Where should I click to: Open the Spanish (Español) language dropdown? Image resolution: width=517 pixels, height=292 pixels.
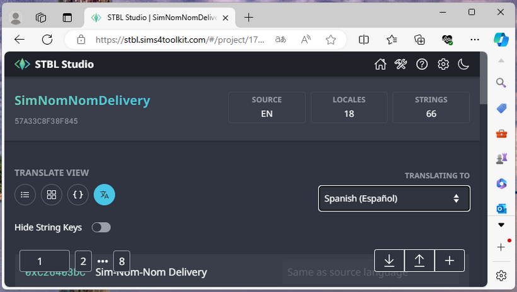point(394,198)
